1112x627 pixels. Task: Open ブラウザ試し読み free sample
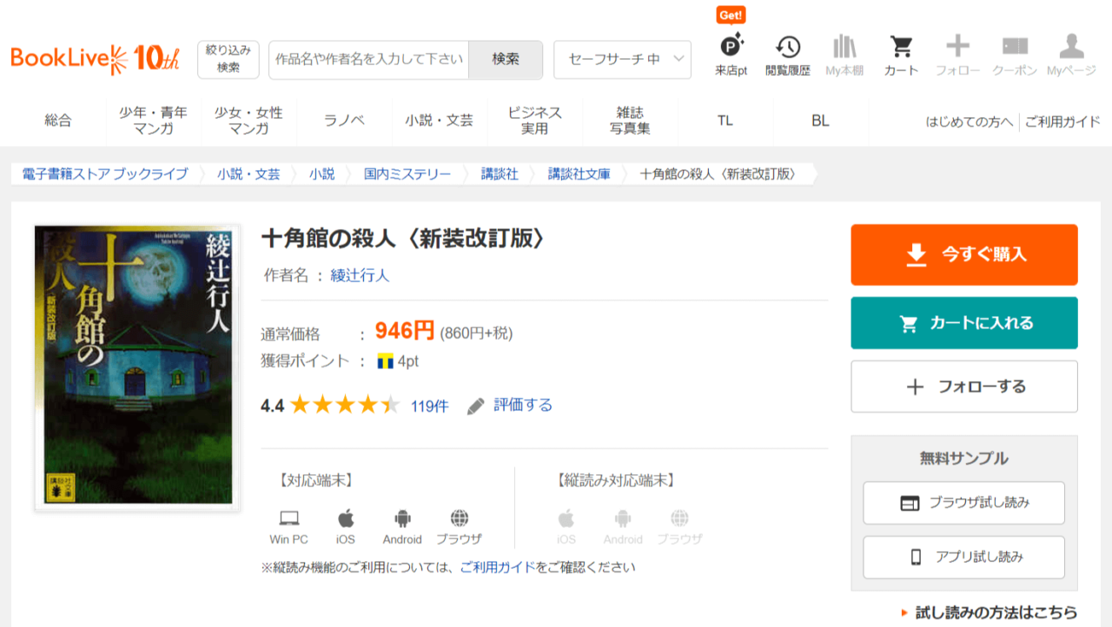pos(963,503)
